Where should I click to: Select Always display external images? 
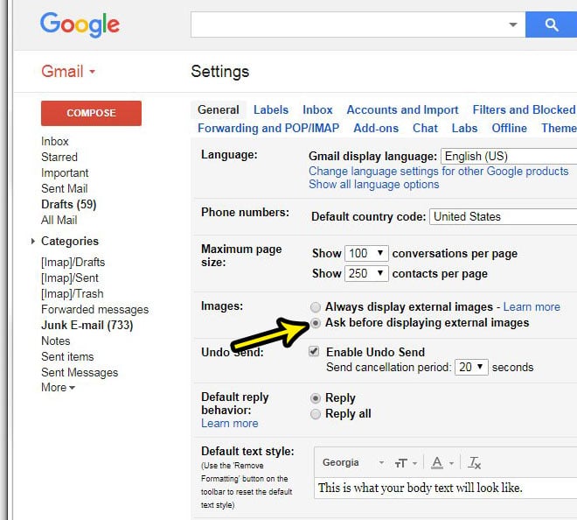pyautogui.click(x=316, y=307)
